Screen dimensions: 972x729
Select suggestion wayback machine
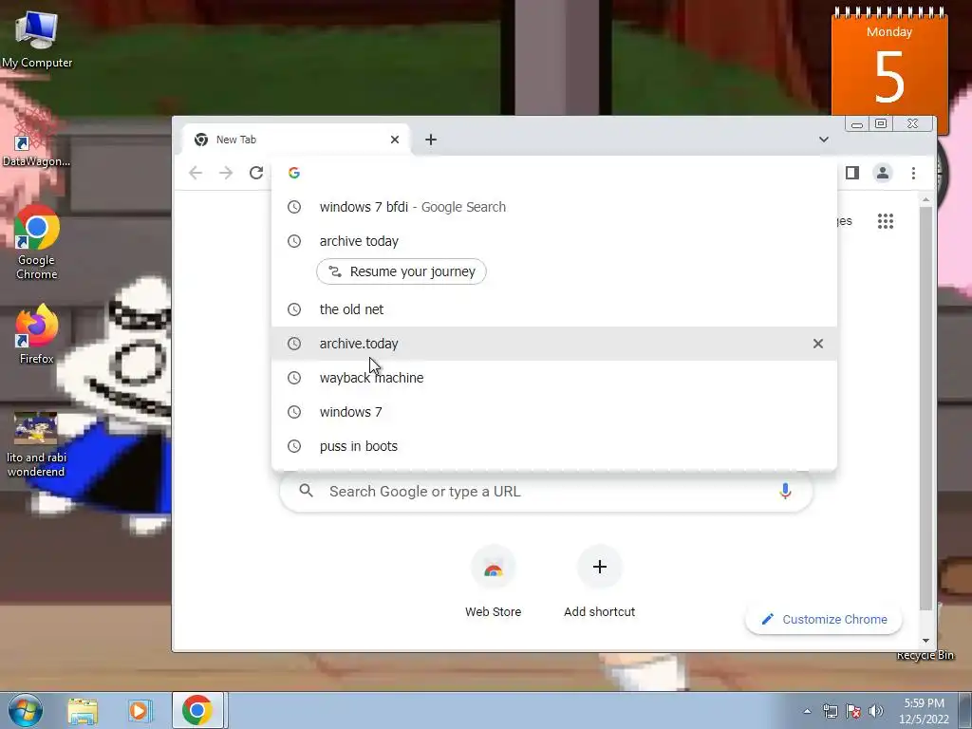tap(554, 378)
